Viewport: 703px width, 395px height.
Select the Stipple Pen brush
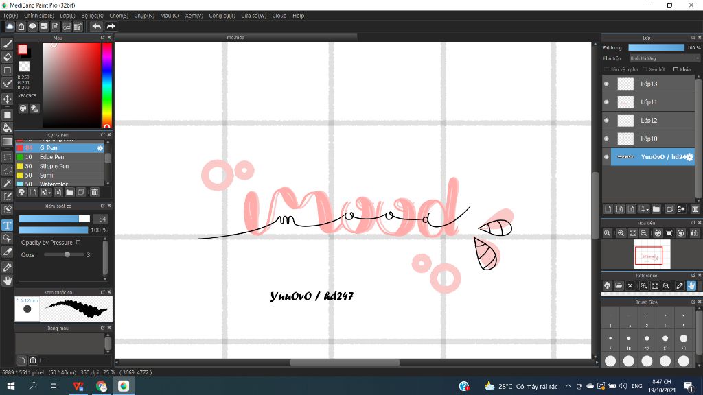60,166
